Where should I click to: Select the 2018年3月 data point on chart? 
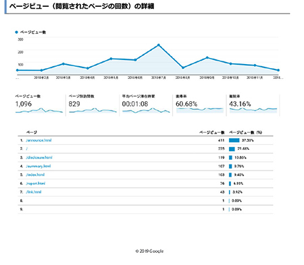64,64
